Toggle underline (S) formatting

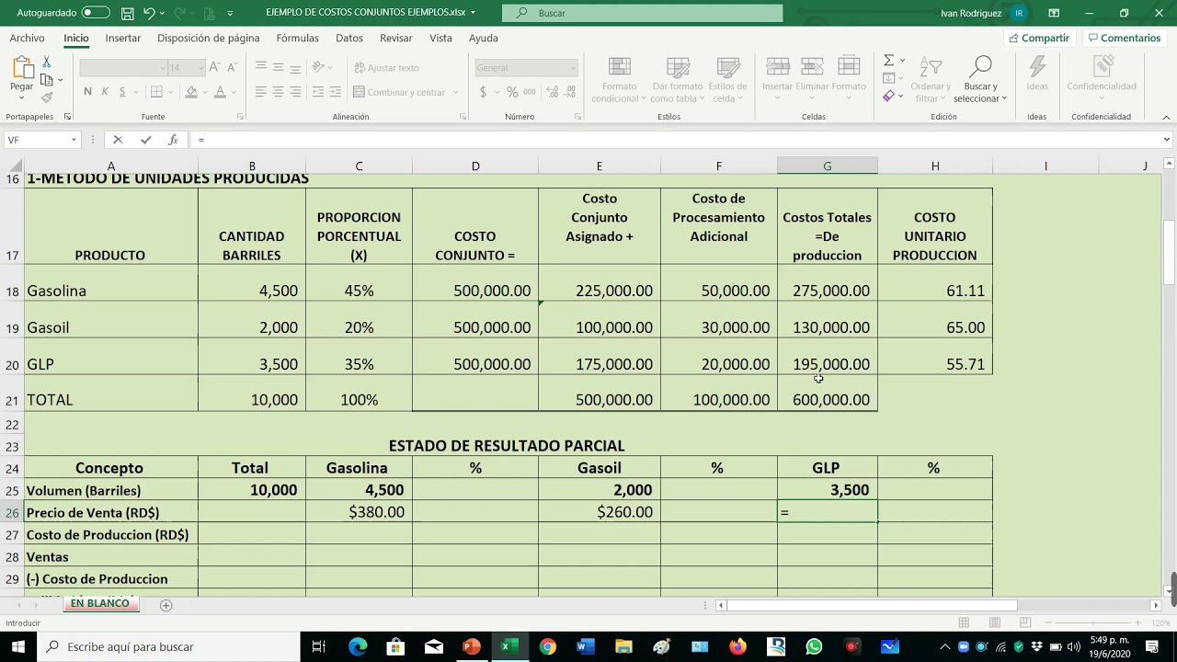point(122,92)
